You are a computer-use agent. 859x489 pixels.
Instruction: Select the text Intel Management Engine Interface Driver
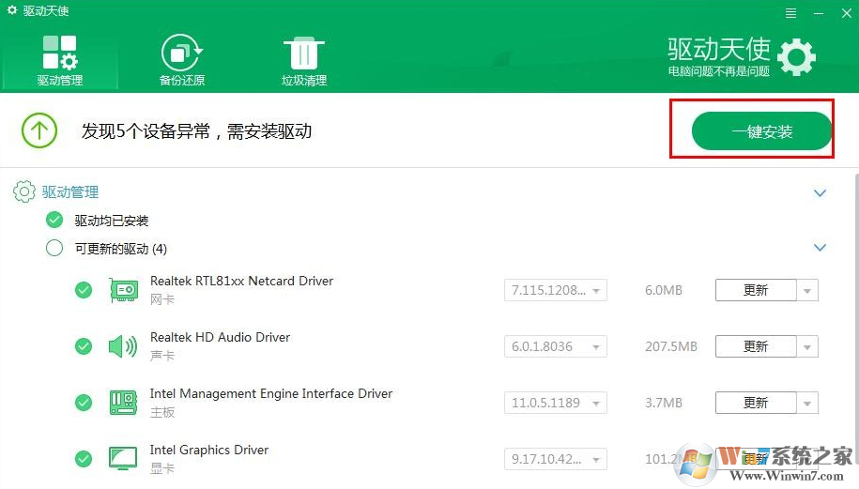pyautogui.click(x=271, y=393)
